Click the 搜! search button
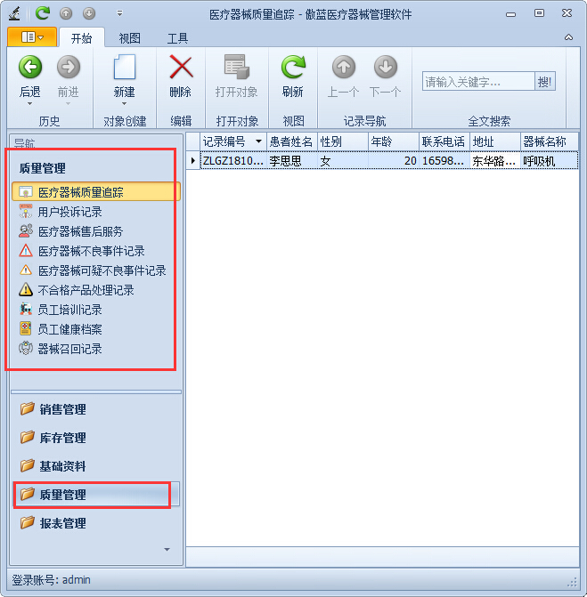The image size is (587, 597). tap(544, 82)
